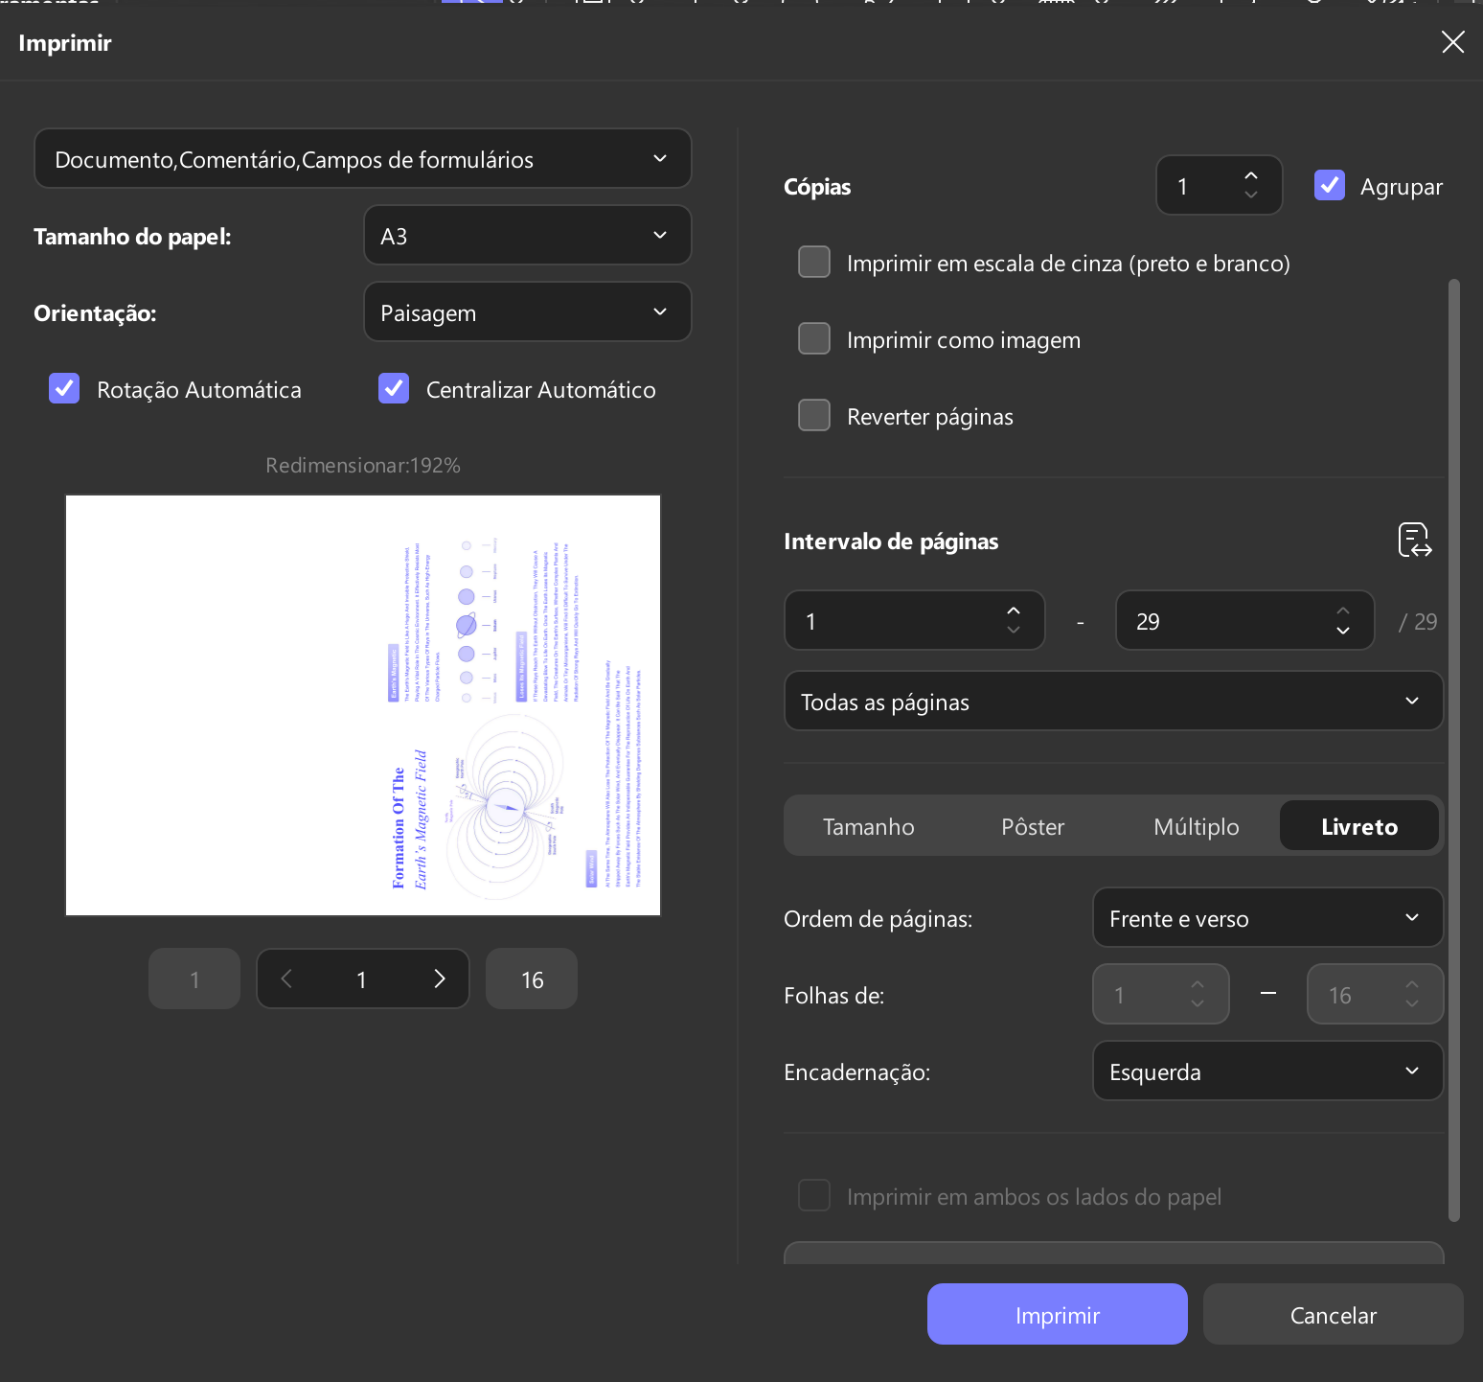Increase end page value 29
Viewport: 1483px width, 1382px height.
pos(1343,610)
